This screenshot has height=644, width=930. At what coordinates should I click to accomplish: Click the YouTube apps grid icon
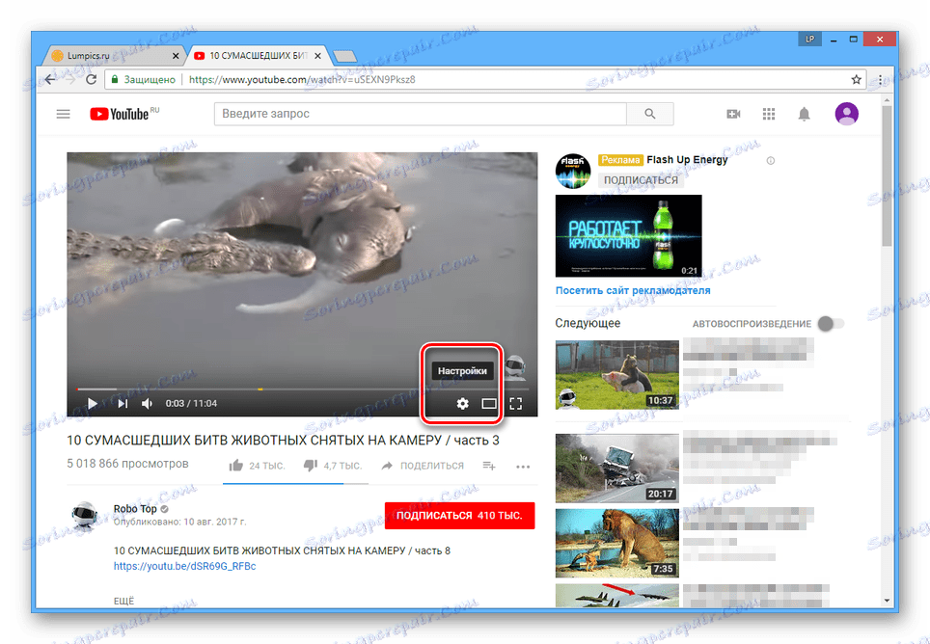point(769,113)
